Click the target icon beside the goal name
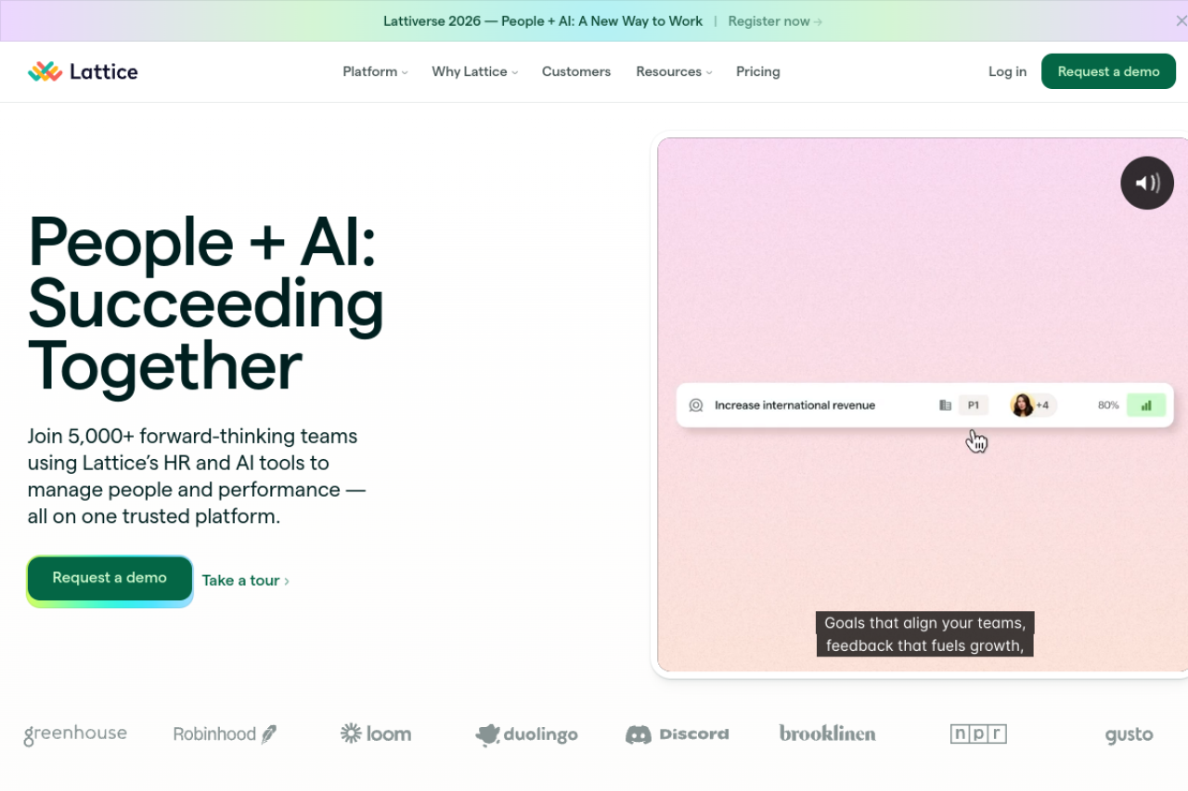 (x=696, y=405)
